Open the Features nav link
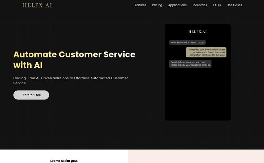This screenshot has height=163, width=264. [x=140, y=5]
